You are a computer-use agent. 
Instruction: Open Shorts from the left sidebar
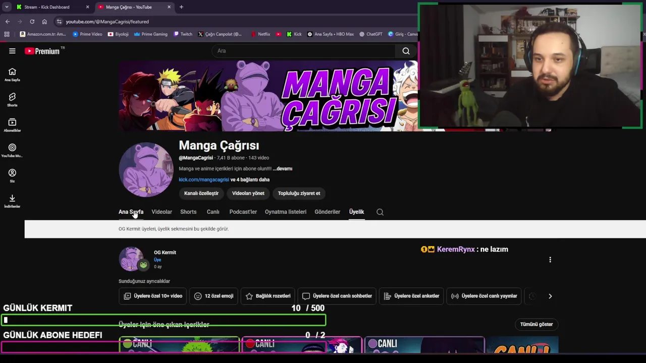(x=12, y=100)
